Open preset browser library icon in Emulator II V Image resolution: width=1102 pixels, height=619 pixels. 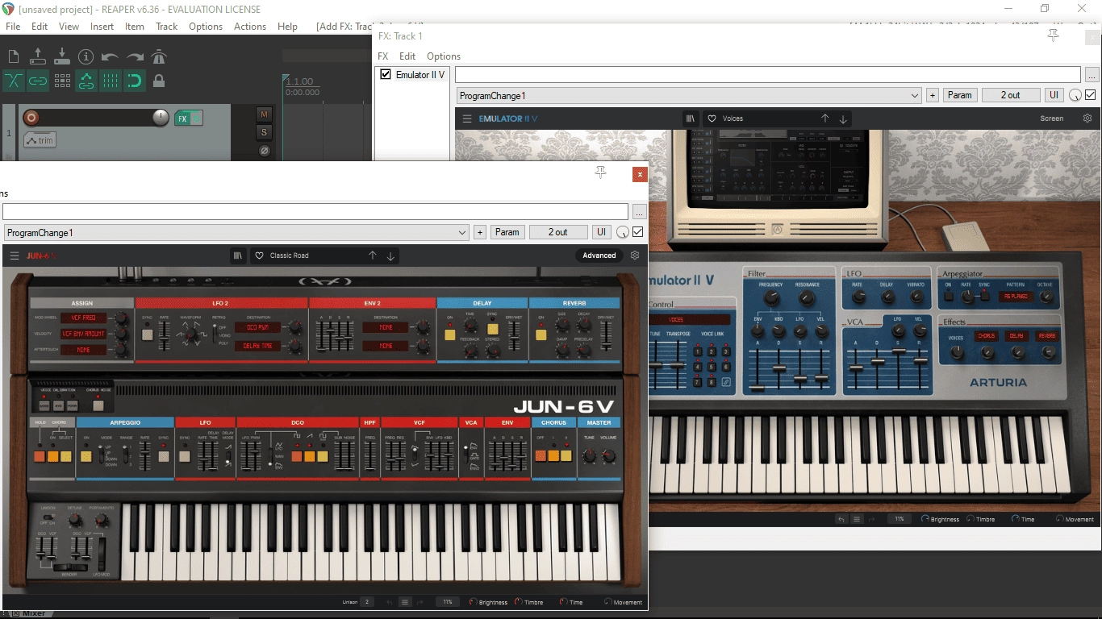[x=691, y=118]
